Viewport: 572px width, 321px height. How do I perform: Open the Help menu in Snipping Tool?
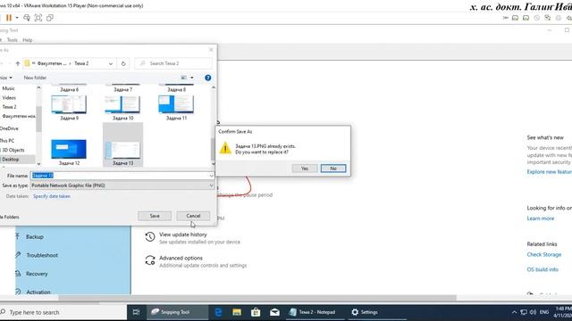(28, 40)
